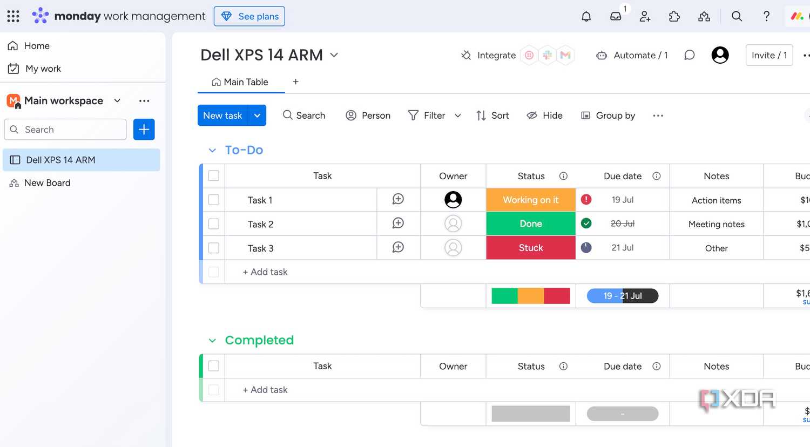Image resolution: width=810 pixels, height=447 pixels.
Task: Check the Task 3 row checkbox
Action: (x=214, y=248)
